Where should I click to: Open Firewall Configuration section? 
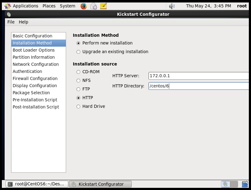point(39,78)
